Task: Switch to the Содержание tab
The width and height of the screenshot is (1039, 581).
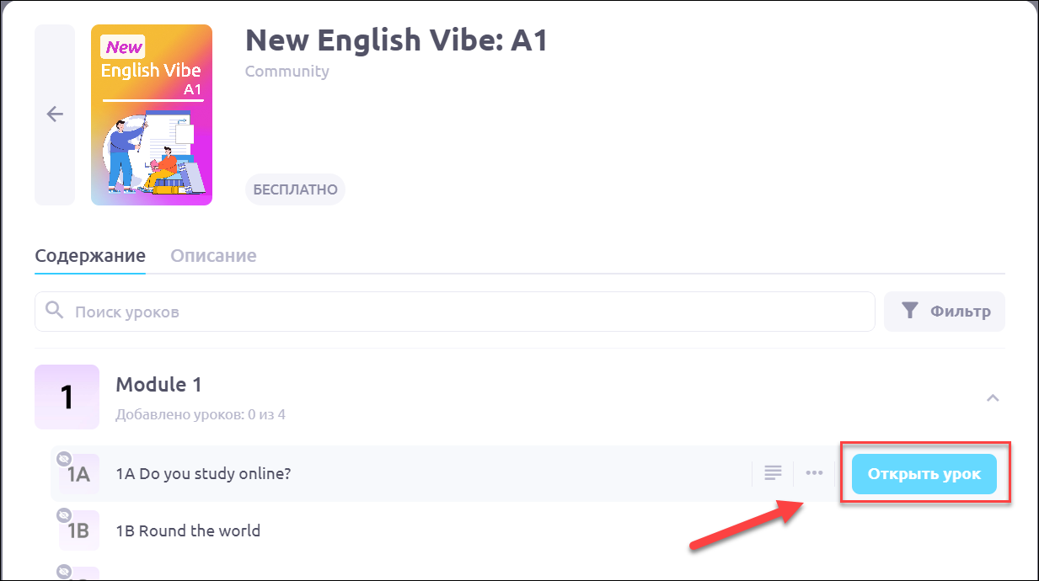Action: [x=90, y=256]
